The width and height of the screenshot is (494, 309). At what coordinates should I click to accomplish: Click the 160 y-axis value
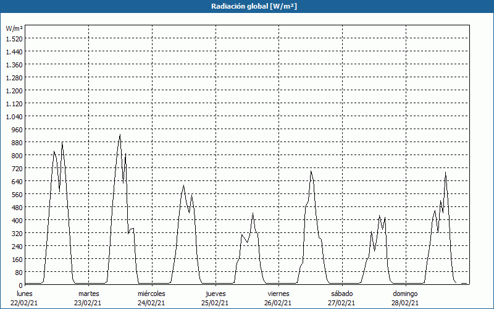click(17, 259)
